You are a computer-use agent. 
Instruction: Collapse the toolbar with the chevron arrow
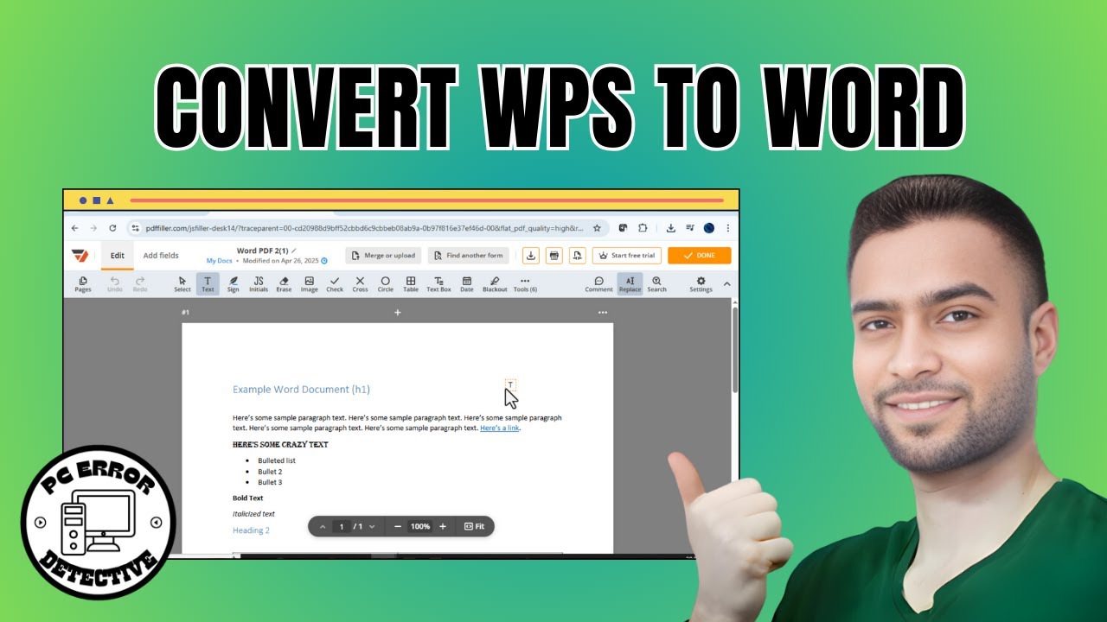[726, 284]
